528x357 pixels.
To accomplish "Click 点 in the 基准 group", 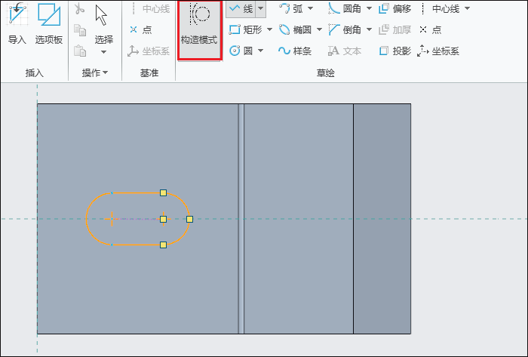I will point(141,30).
